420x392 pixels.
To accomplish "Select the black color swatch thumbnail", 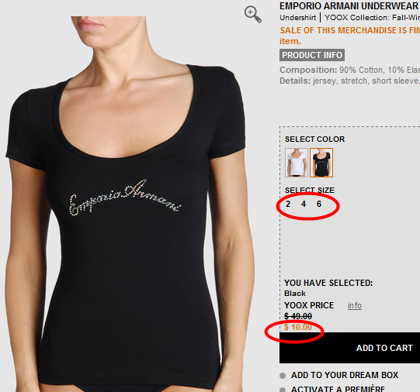I will [321, 163].
